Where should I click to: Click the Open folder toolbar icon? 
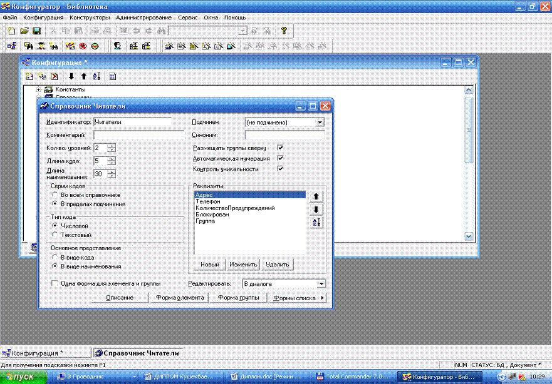[x=24, y=30]
